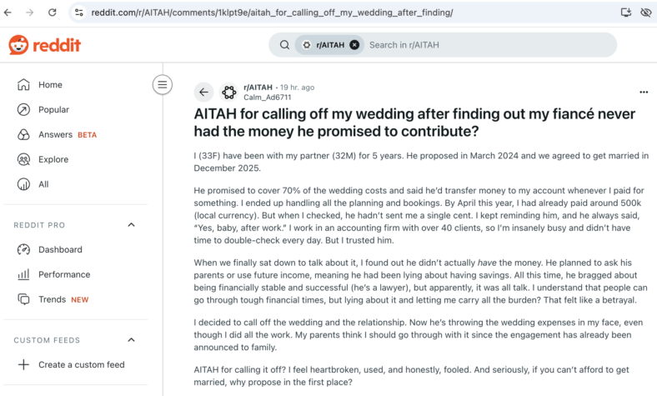Go back from the post
Viewport: 657px width, 396px height.
click(203, 93)
